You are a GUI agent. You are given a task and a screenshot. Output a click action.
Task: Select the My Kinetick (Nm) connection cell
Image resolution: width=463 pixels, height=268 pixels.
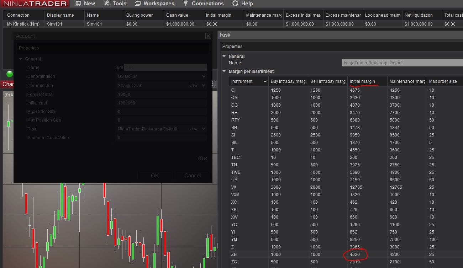coord(25,24)
